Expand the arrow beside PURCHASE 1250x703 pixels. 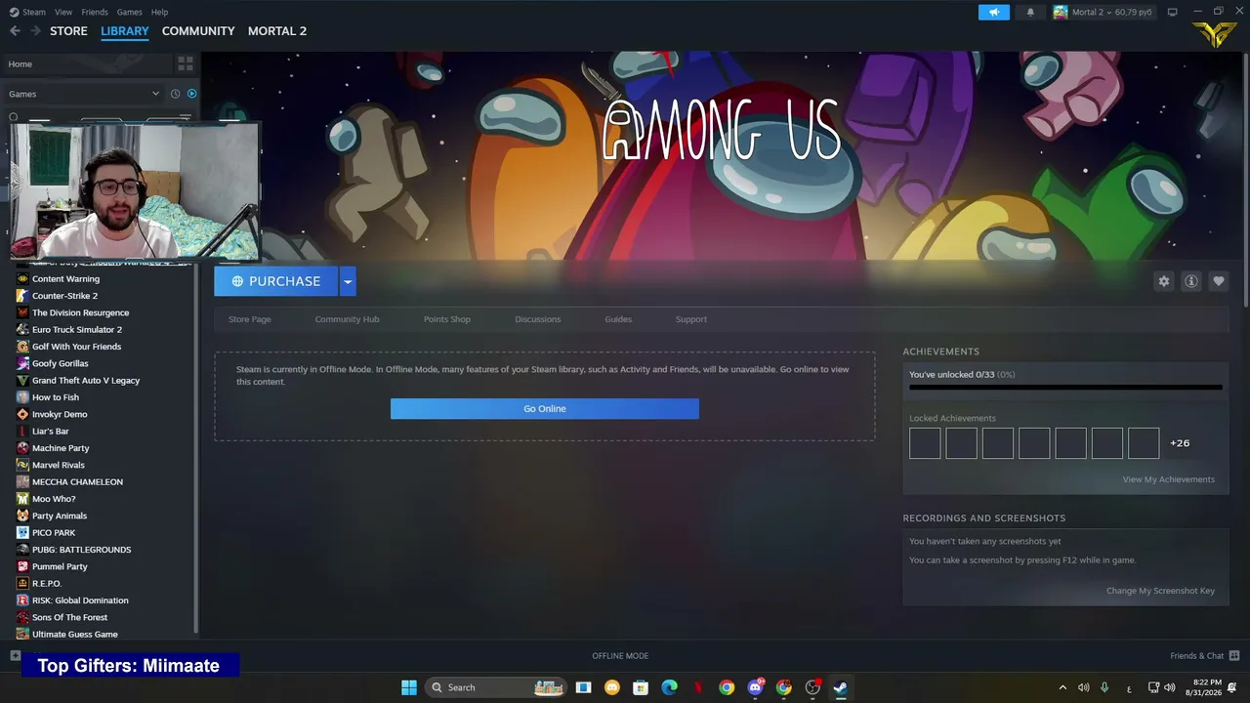pyautogui.click(x=348, y=281)
